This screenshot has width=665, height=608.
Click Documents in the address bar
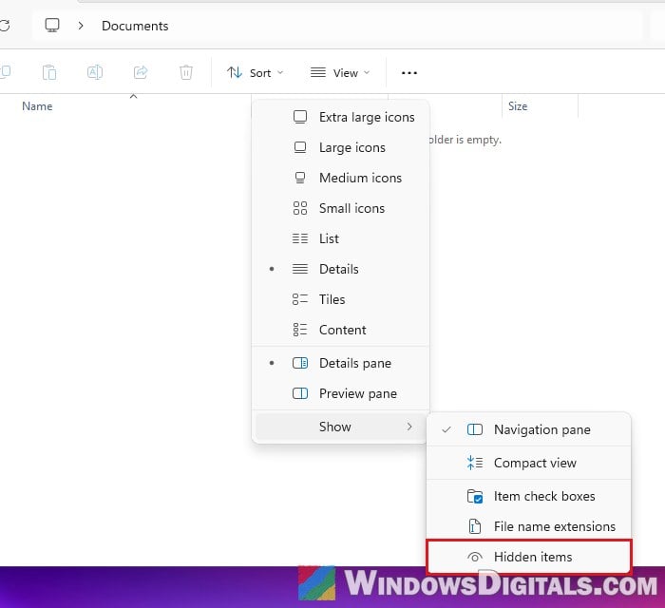click(x=135, y=26)
